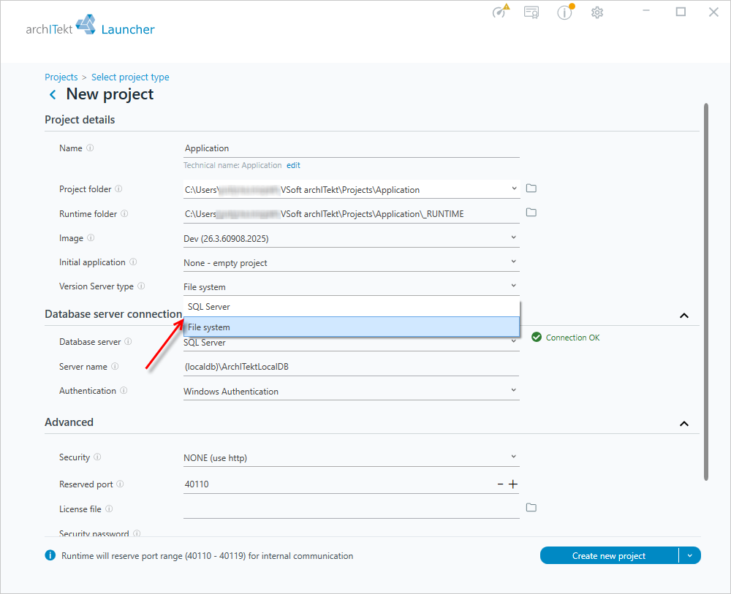Click the edit technical name link
731x594 pixels.
tap(293, 165)
